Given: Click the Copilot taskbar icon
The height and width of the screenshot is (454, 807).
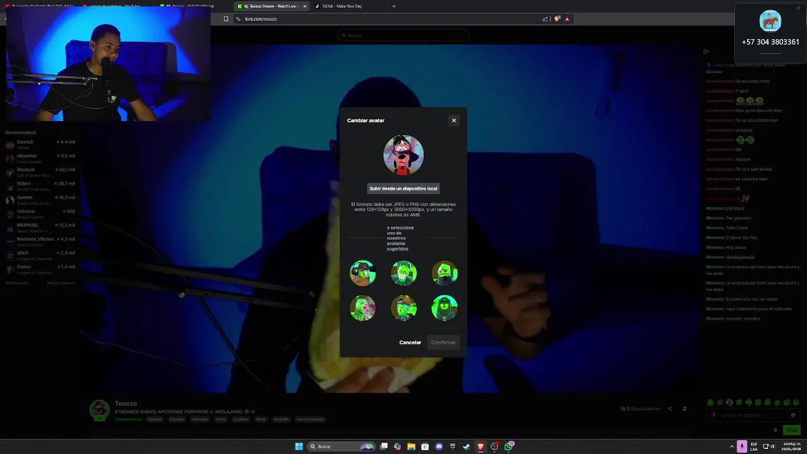Looking at the screenshot, I should (x=397, y=446).
